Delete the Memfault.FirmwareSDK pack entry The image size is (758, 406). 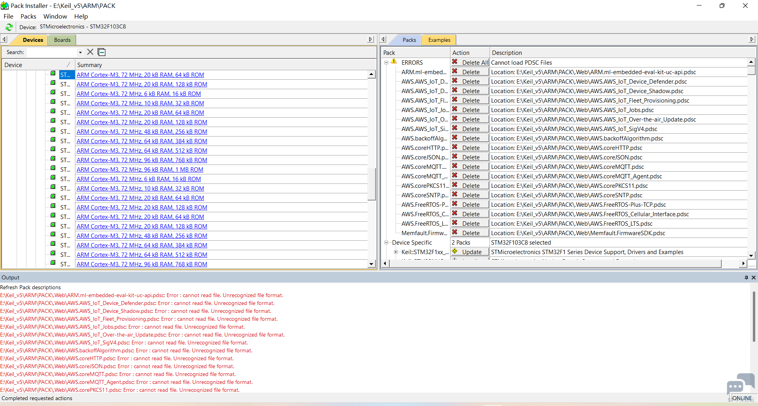pyautogui.click(x=470, y=233)
